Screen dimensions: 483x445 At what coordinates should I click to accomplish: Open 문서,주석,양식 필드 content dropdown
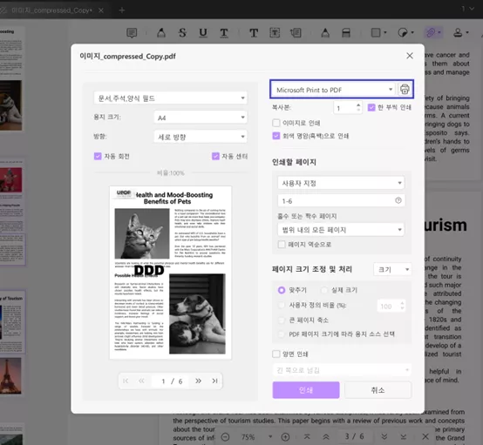tap(170, 98)
